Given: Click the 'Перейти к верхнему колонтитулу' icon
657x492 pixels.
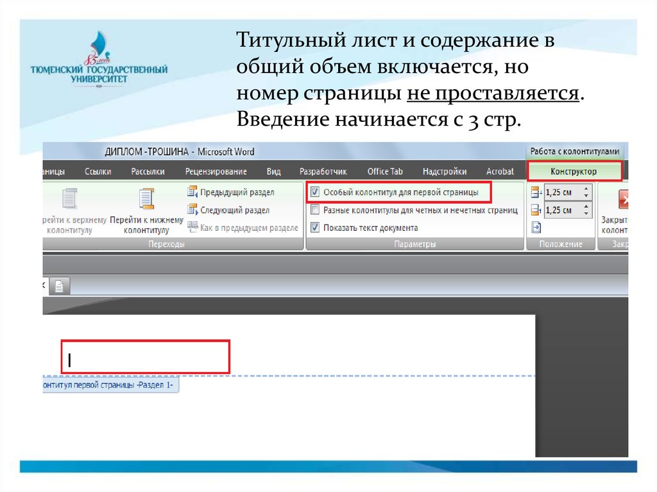Looking at the screenshot, I should [x=68, y=199].
